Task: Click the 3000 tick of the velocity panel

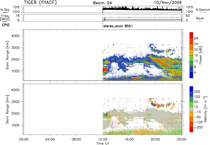Action: [15, 102]
